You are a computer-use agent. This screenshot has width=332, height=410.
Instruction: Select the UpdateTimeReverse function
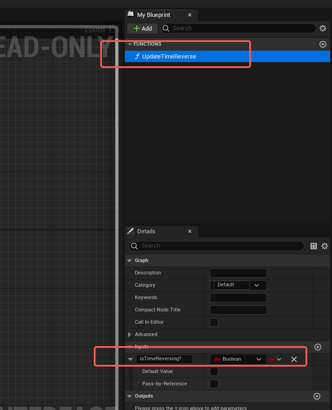coord(227,57)
